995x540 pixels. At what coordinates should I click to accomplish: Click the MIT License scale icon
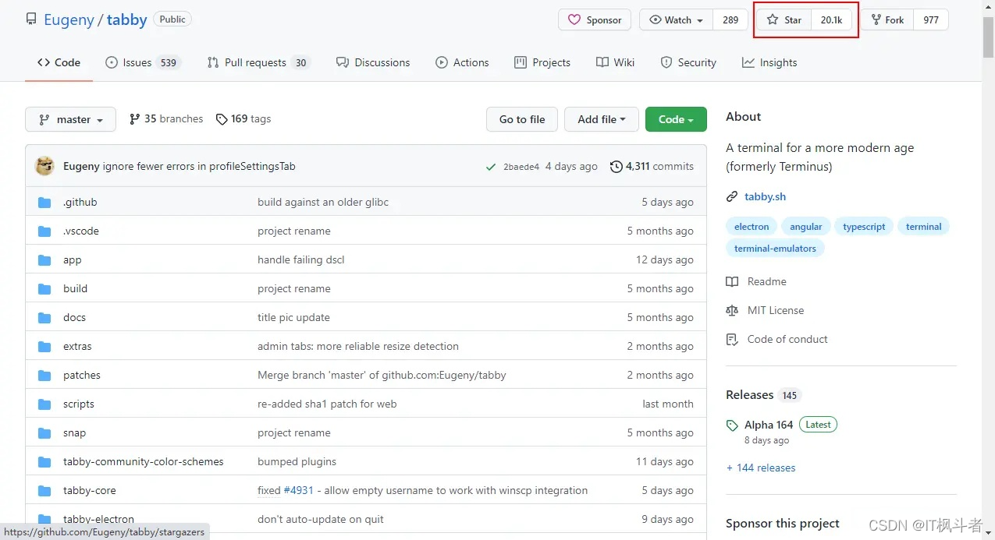coord(732,310)
